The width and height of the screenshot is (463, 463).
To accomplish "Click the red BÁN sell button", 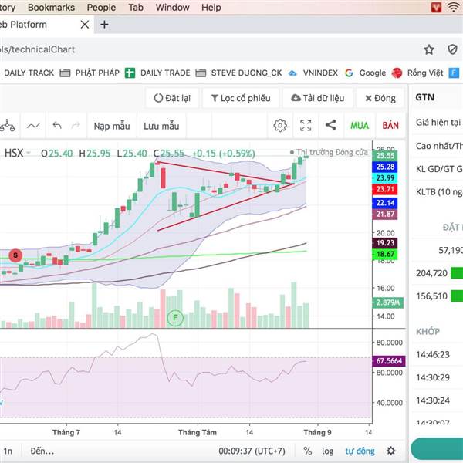I will 390,126.
